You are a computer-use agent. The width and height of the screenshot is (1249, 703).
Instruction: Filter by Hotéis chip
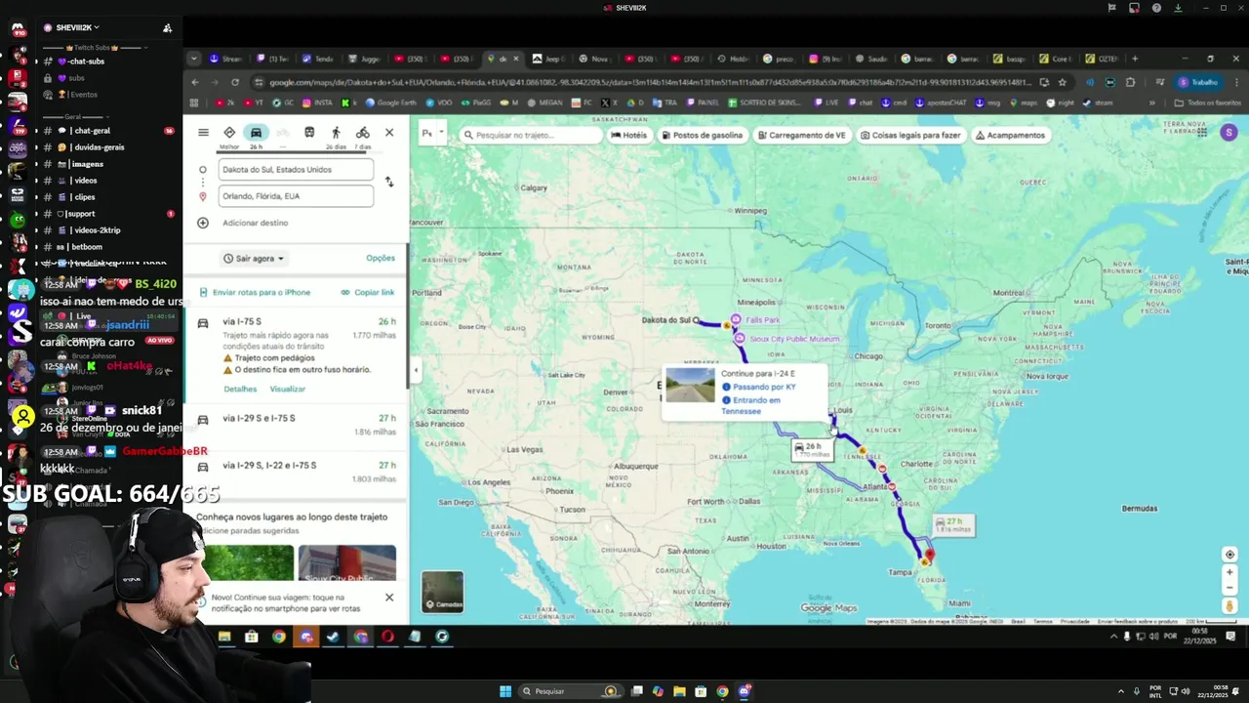pyautogui.click(x=629, y=135)
